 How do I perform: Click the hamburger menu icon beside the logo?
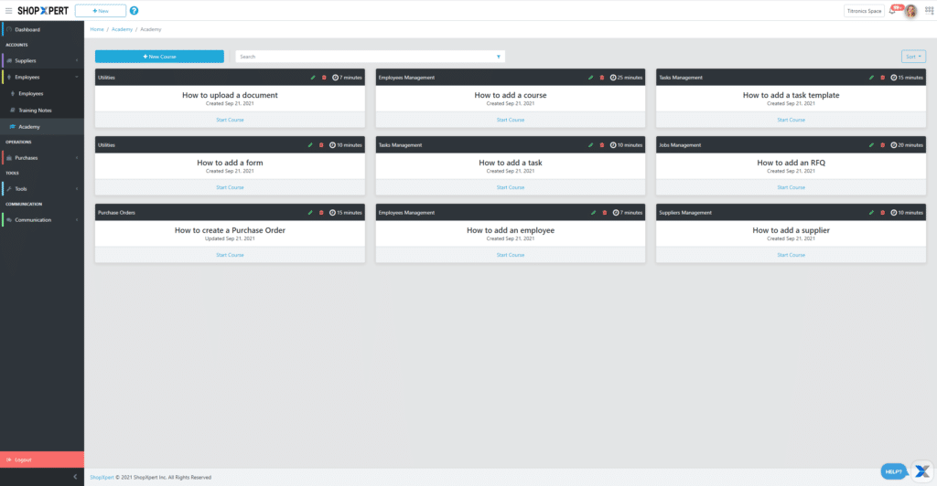click(x=8, y=11)
